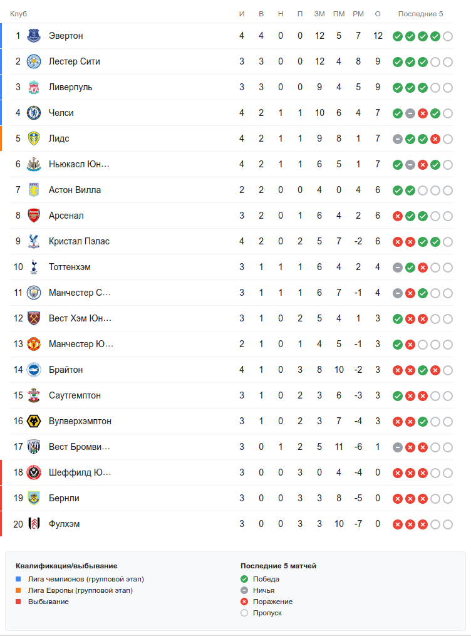Click Everton's first green win indicator
Viewport: 471px width, 636px height.
coord(397,36)
